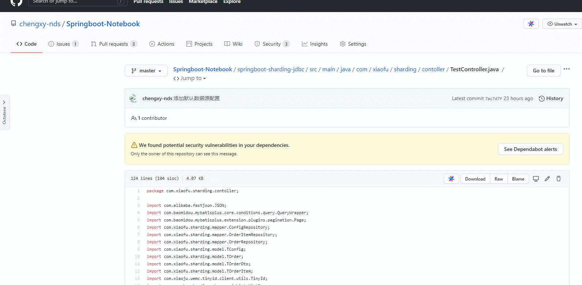Open file in desktop via monitor icon
Viewport: 582px width, 285px height.
[x=536, y=179]
